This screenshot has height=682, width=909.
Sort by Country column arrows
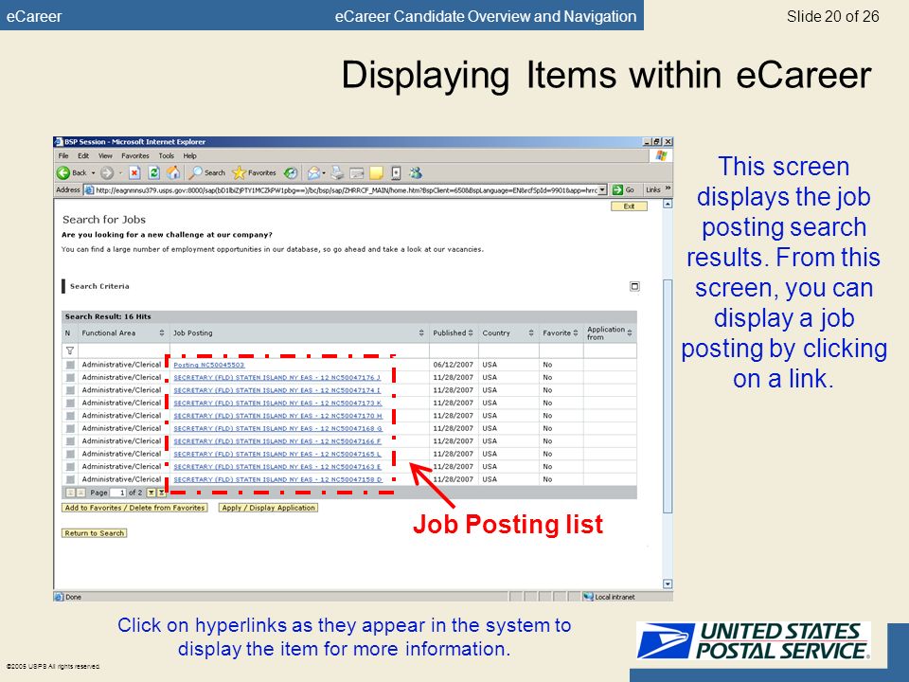(x=531, y=332)
